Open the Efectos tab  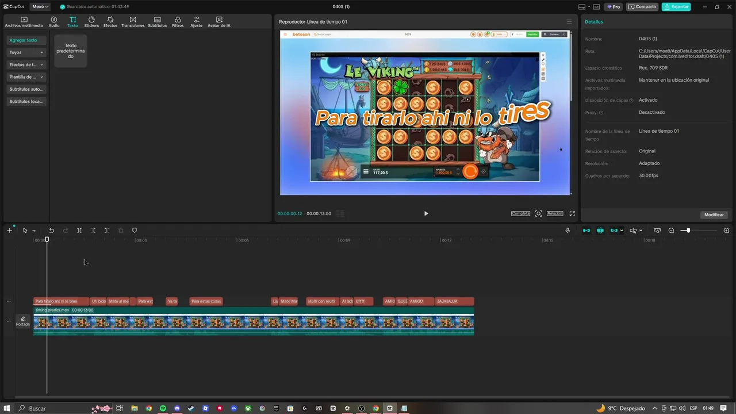[x=110, y=22]
